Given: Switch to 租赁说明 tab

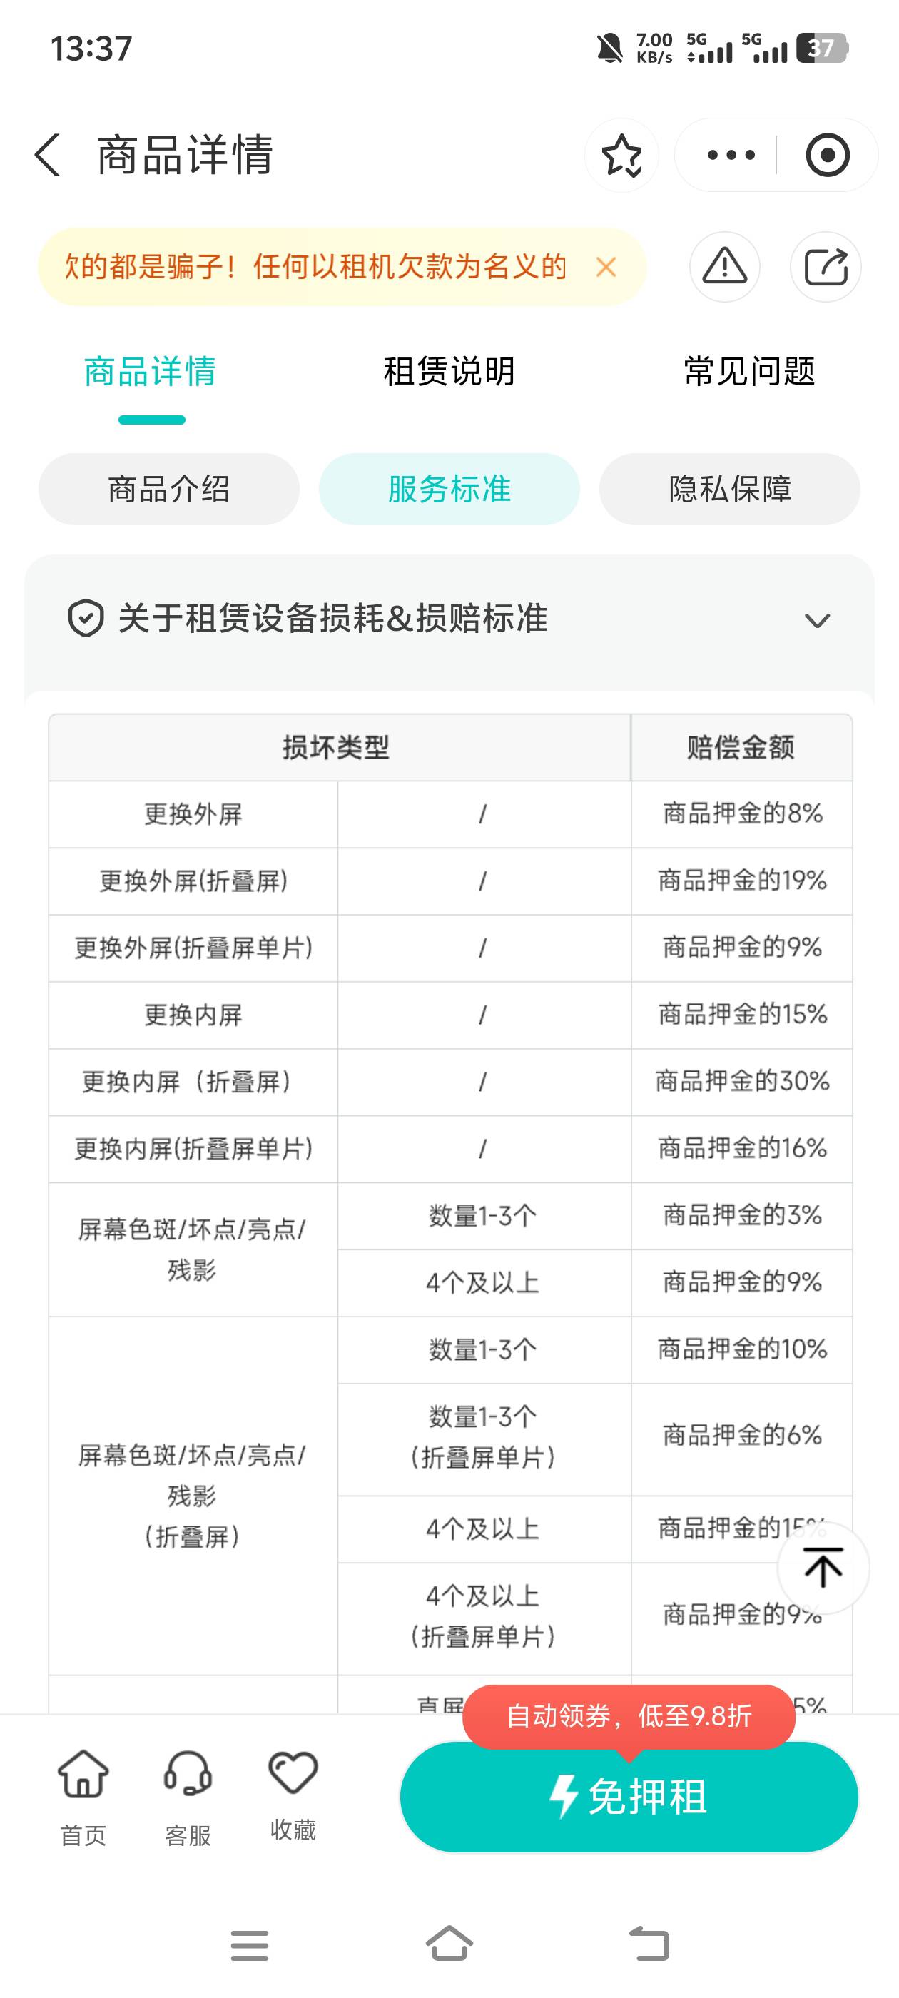Looking at the screenshot, I should (449, 372).
